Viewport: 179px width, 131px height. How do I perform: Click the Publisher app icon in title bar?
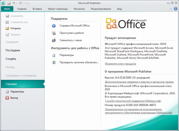(x=3, y=3)
